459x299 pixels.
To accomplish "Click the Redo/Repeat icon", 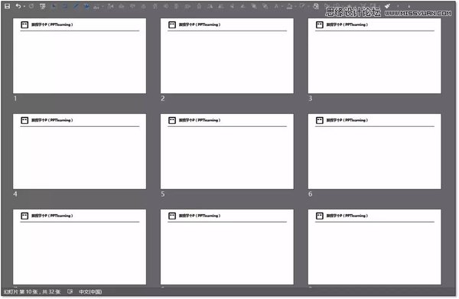I will [31, 6].
